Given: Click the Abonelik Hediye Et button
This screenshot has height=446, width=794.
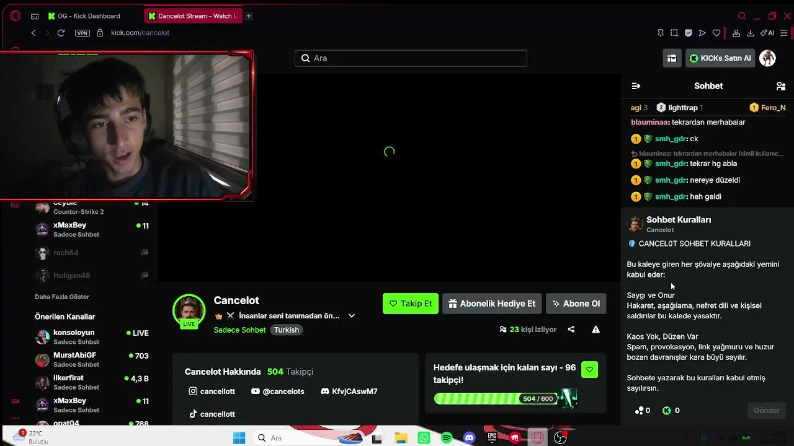Looking at the screenshot, I should (x=492, y=304).
